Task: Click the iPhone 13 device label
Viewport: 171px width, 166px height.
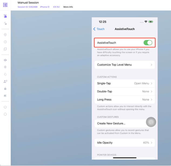Action: pos(45,7)
